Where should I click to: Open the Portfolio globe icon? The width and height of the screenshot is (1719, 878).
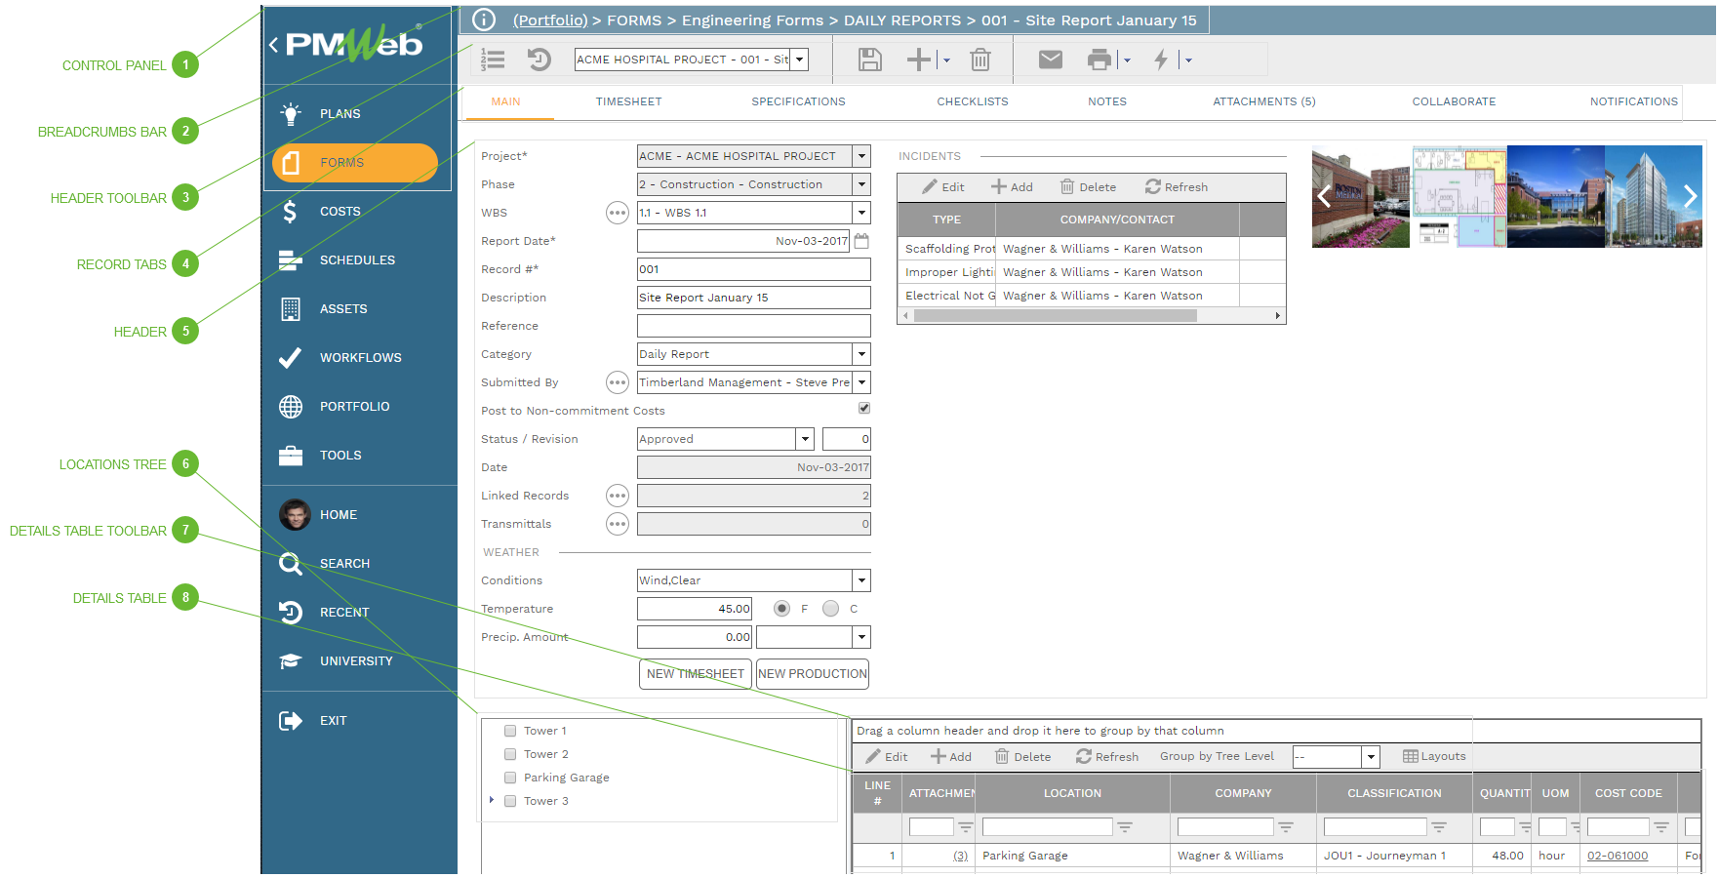point(291,407)
